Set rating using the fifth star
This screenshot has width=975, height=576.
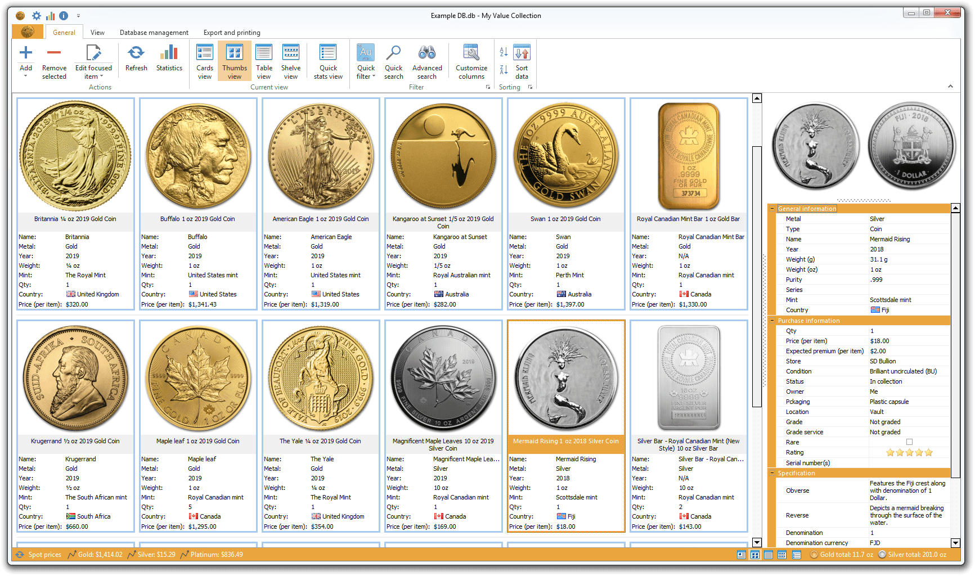click(x=928, y=452)
